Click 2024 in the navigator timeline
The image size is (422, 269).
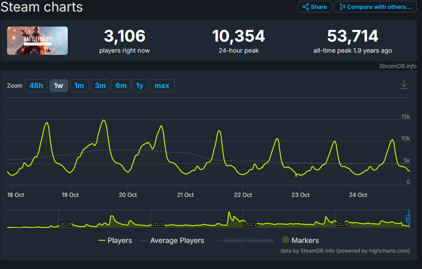coord(342,224)
